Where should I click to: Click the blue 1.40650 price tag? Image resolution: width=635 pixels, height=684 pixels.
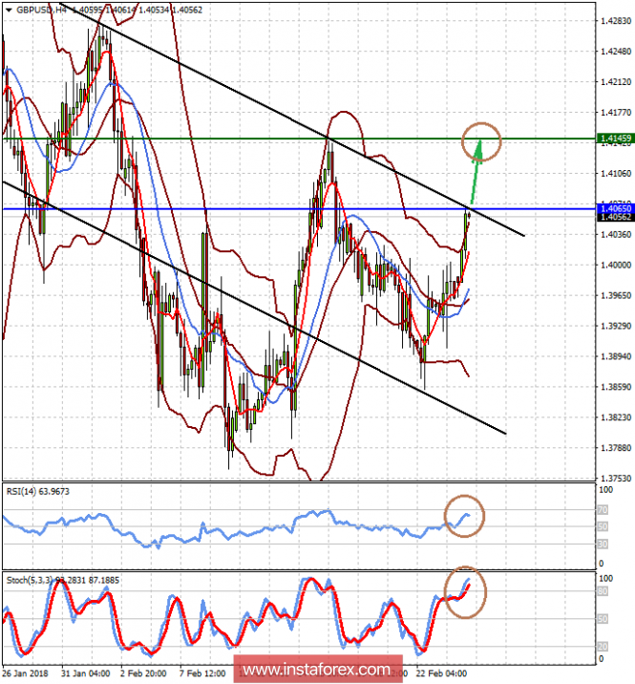(x=616, y=207)
